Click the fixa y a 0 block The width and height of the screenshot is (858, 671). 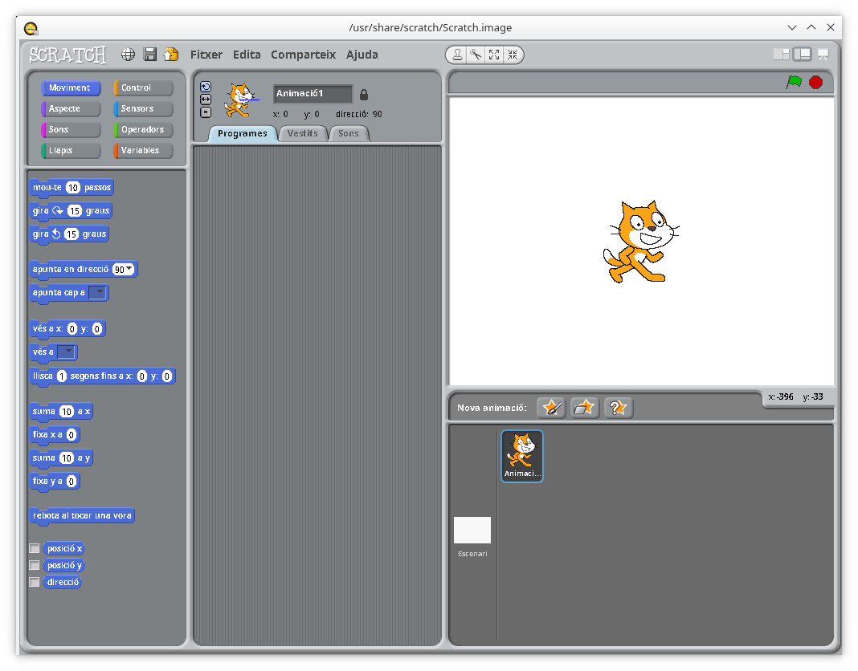point(55,482)
